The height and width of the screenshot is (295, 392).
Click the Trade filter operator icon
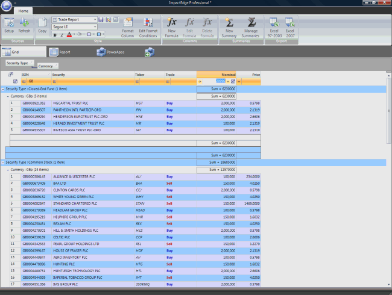pyautogui.click(x=168, y=82)
